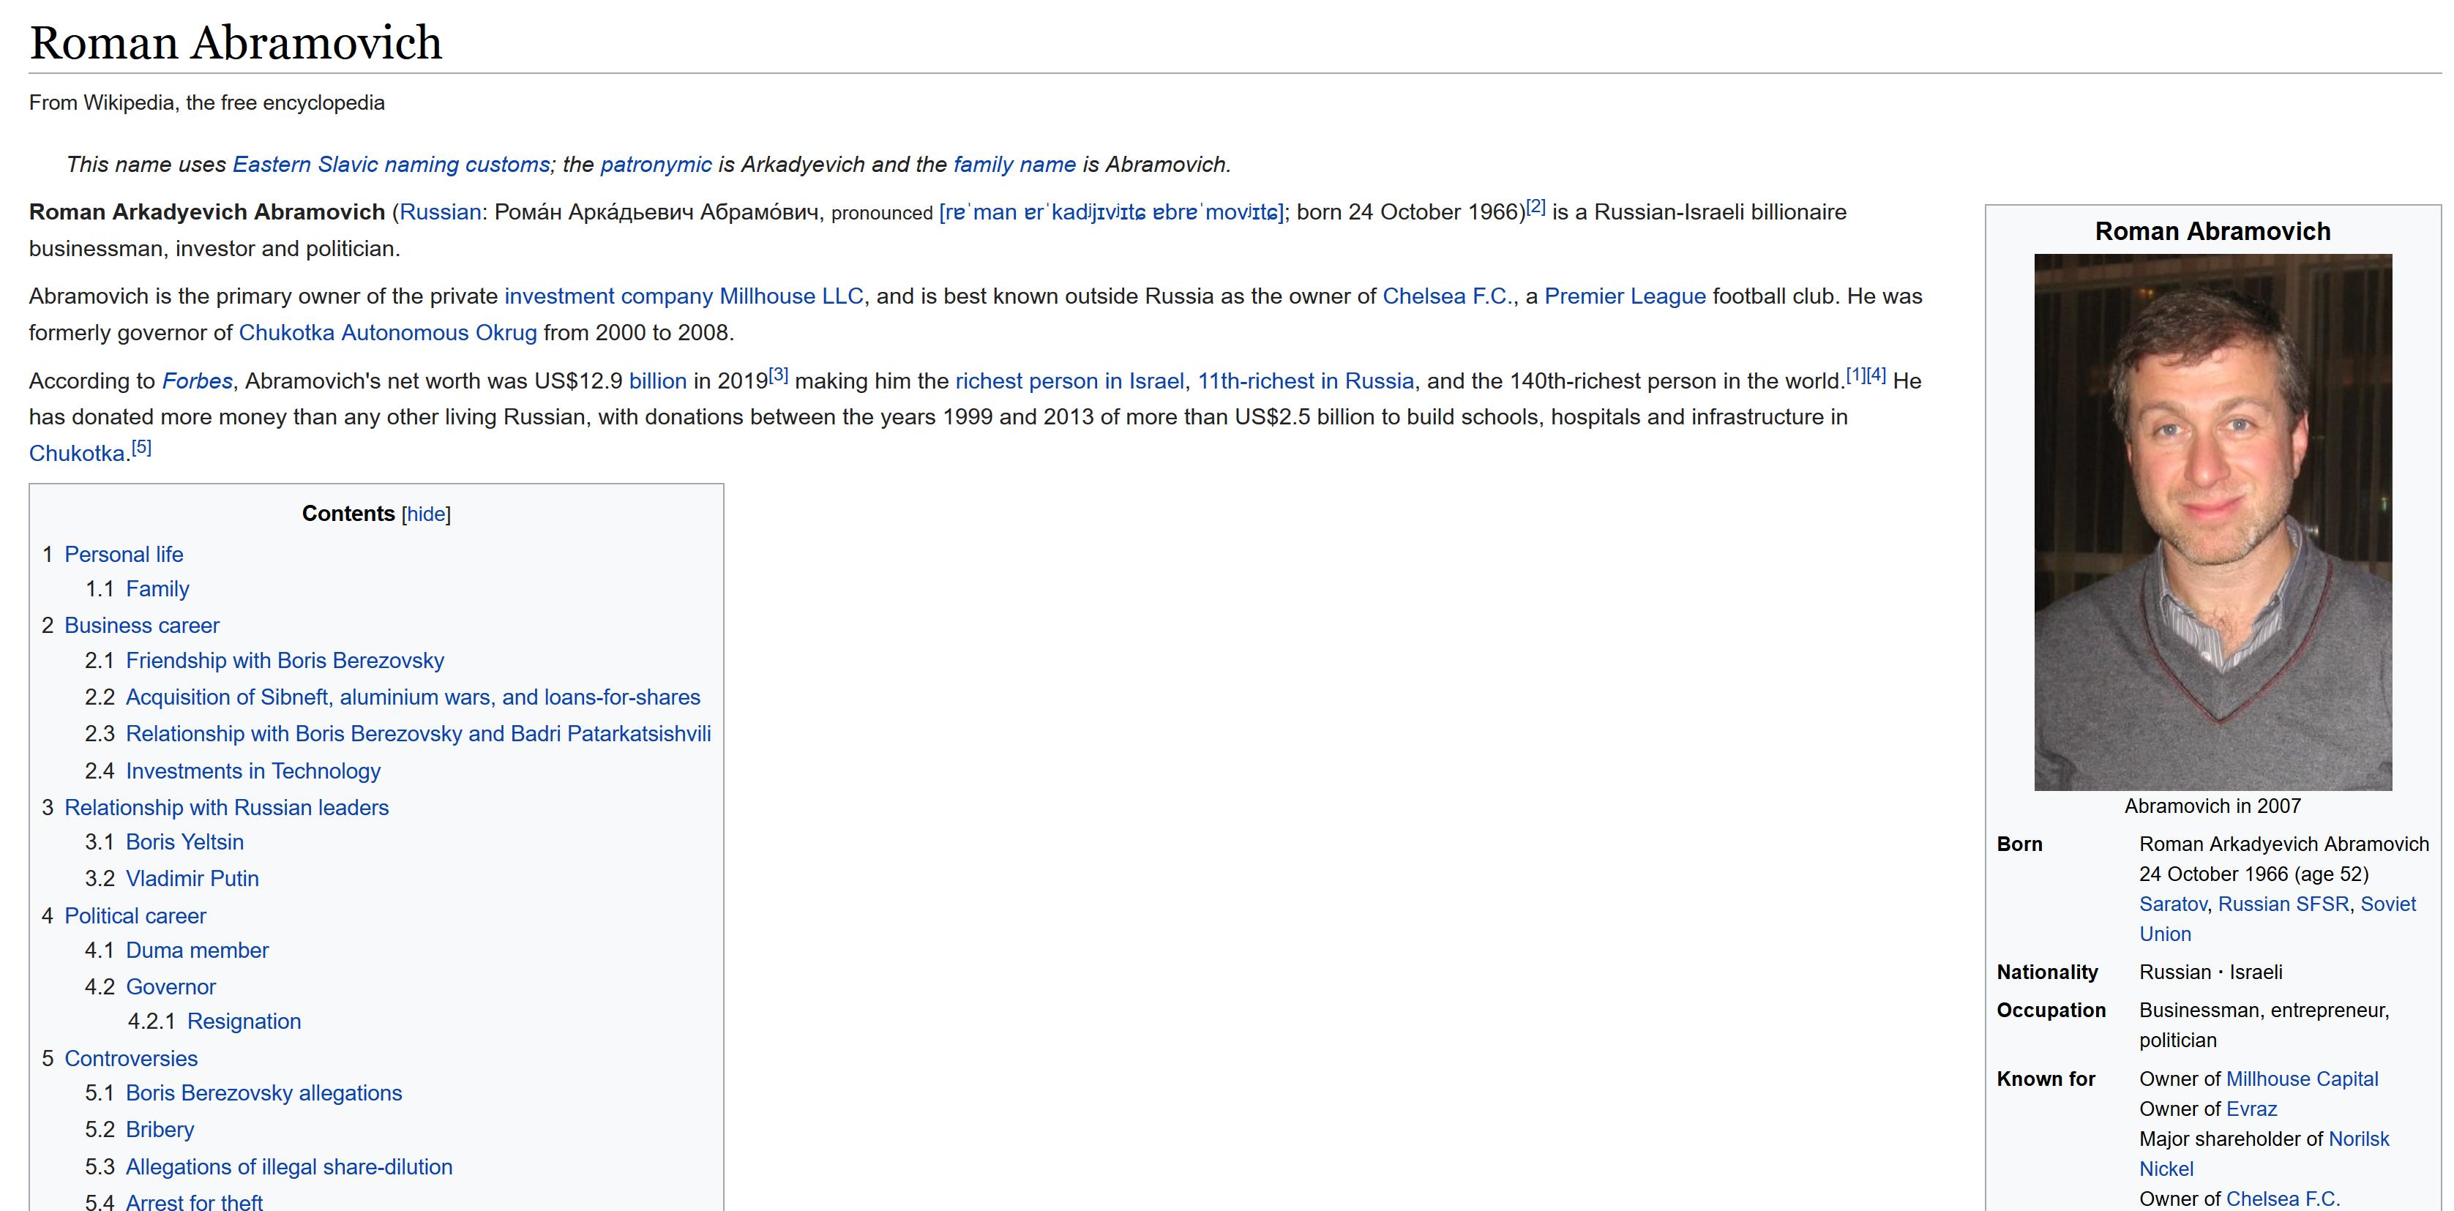
Task: Jump to citation reference [4]
Action: [1877, 375]
